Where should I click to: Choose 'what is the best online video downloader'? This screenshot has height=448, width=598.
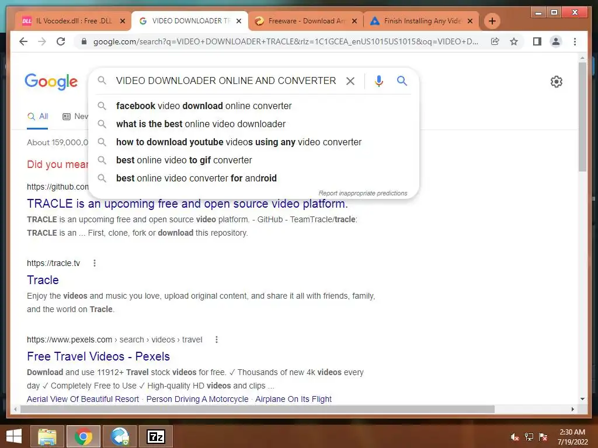(x=253, y=124)
